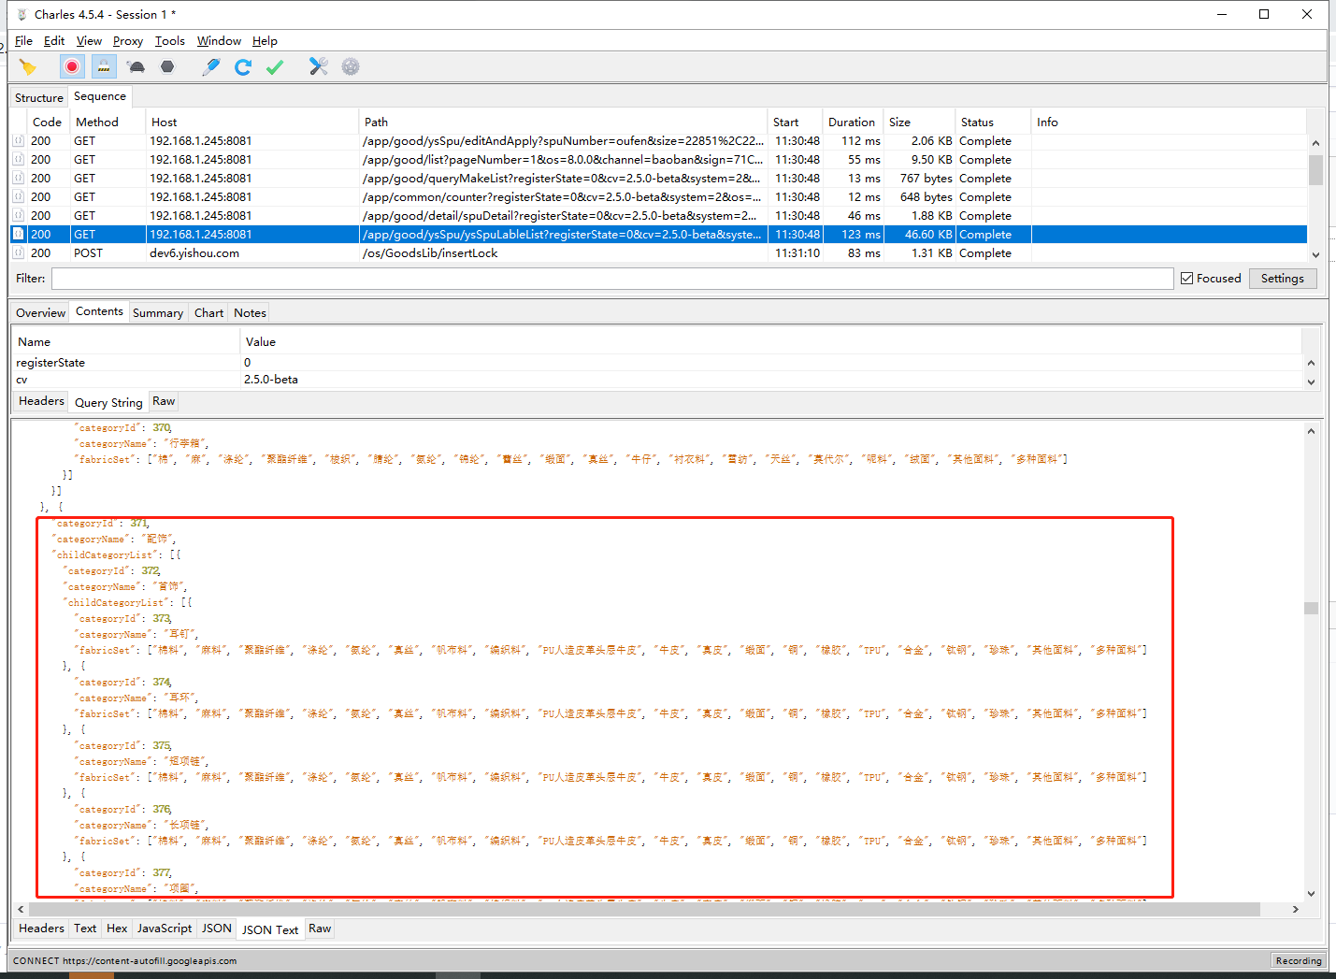The image size is (1336, 979).
Task: Open the Edit menu
Action: click(54, 41)
